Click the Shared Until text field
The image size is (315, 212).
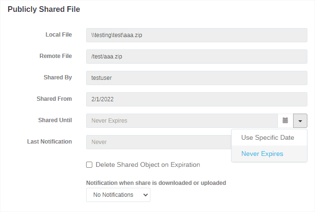182,121
